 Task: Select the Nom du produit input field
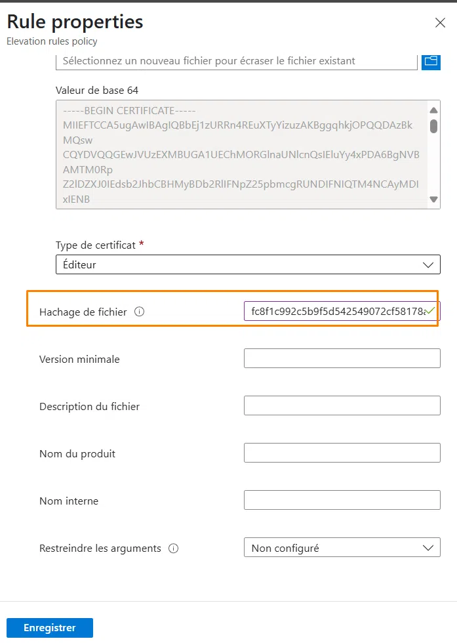pos(342,452)
